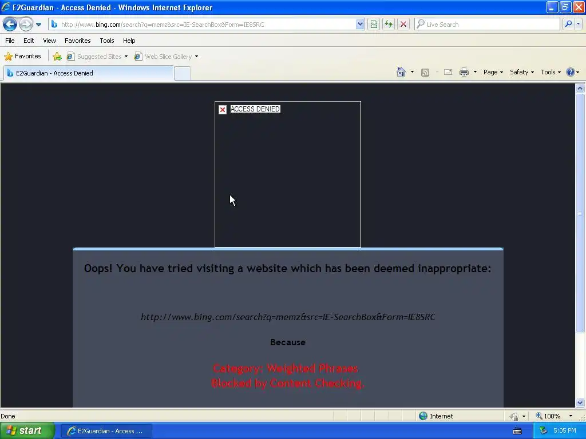Click the Bing favicon in address bar
Viewport: 586px width, 439px height.
[x=54, y=24]
